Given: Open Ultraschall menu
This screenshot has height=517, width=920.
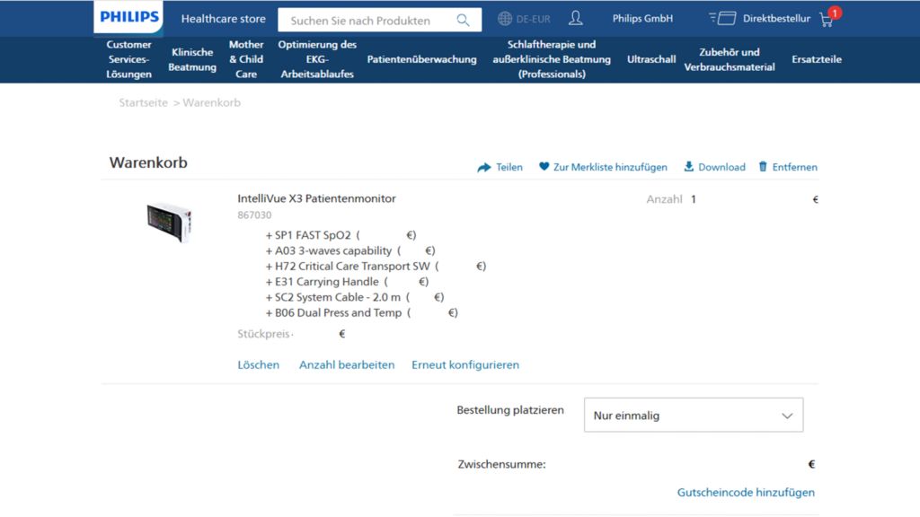Looking at the screenshot, I should 651,59.
